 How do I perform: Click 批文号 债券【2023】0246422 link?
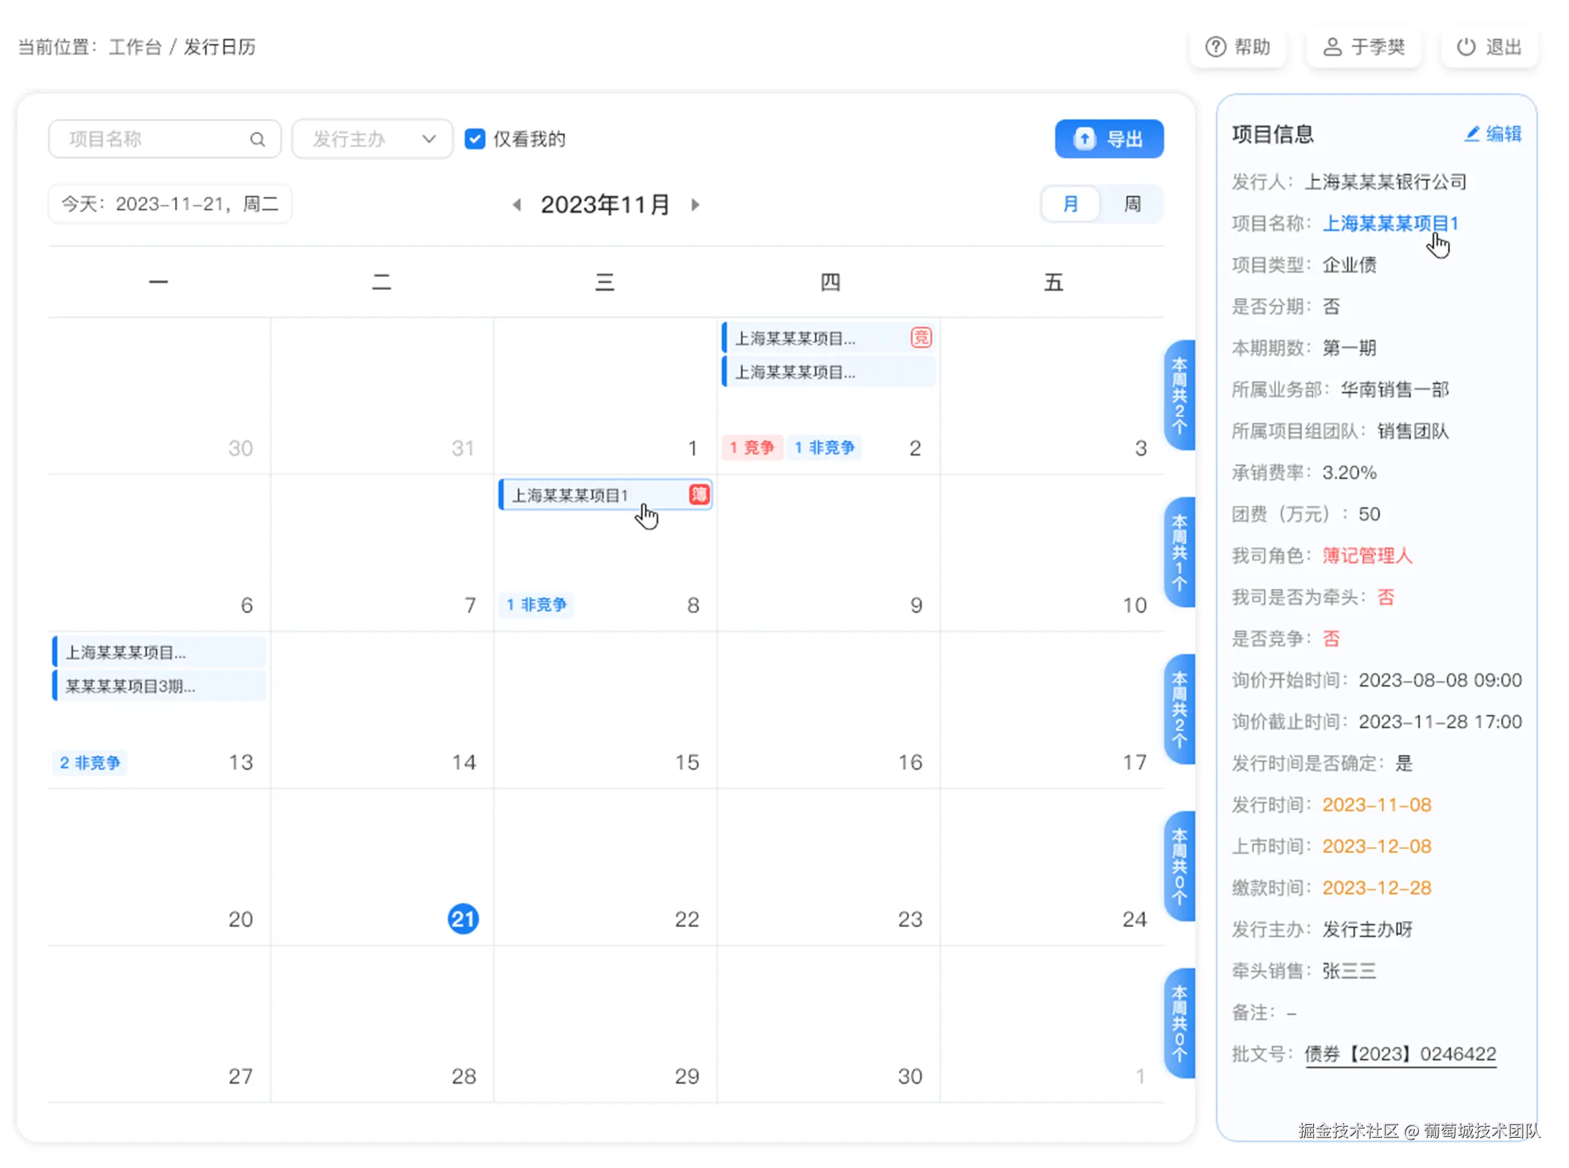click(x=1400, y=1054)
